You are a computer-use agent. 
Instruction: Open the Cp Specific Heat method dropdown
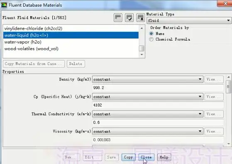[148, 96]
